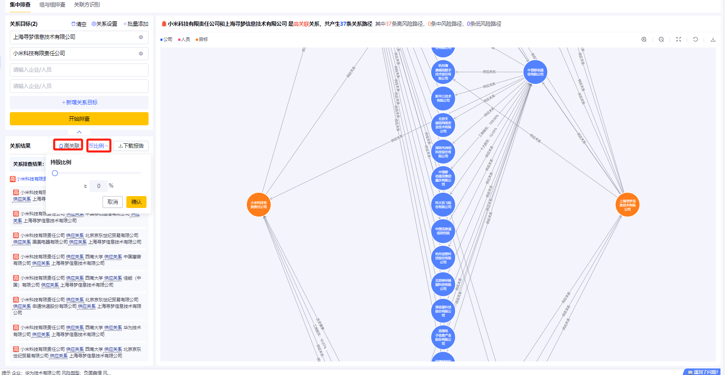This screenshot has width=725, height=375.
Task: Zoom in on the relationship graph
Action: point(644,39)
